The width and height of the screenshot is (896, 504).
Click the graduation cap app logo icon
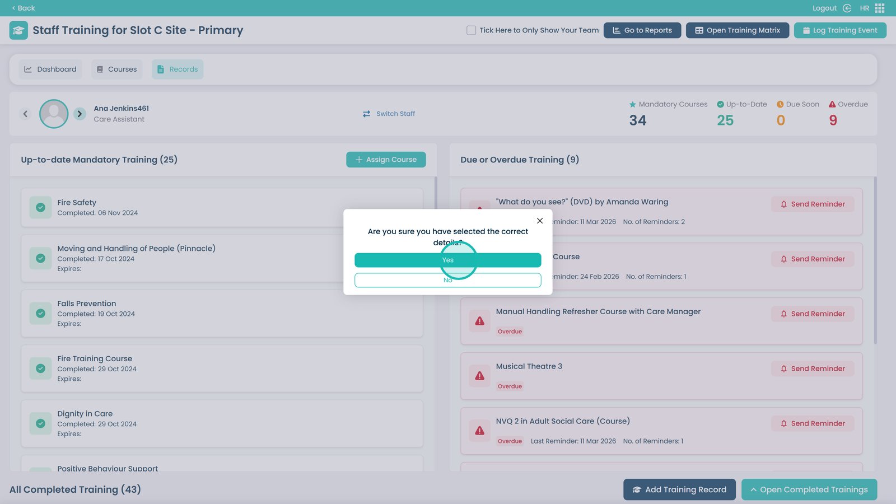point(18,30)
